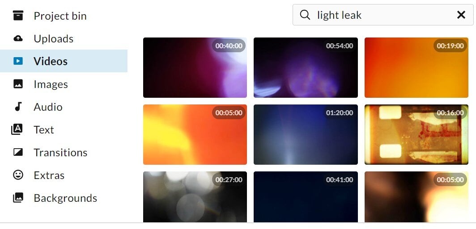Click the search magnifier icon
Viewport: 476px width, 229px height.
(305, 15)
